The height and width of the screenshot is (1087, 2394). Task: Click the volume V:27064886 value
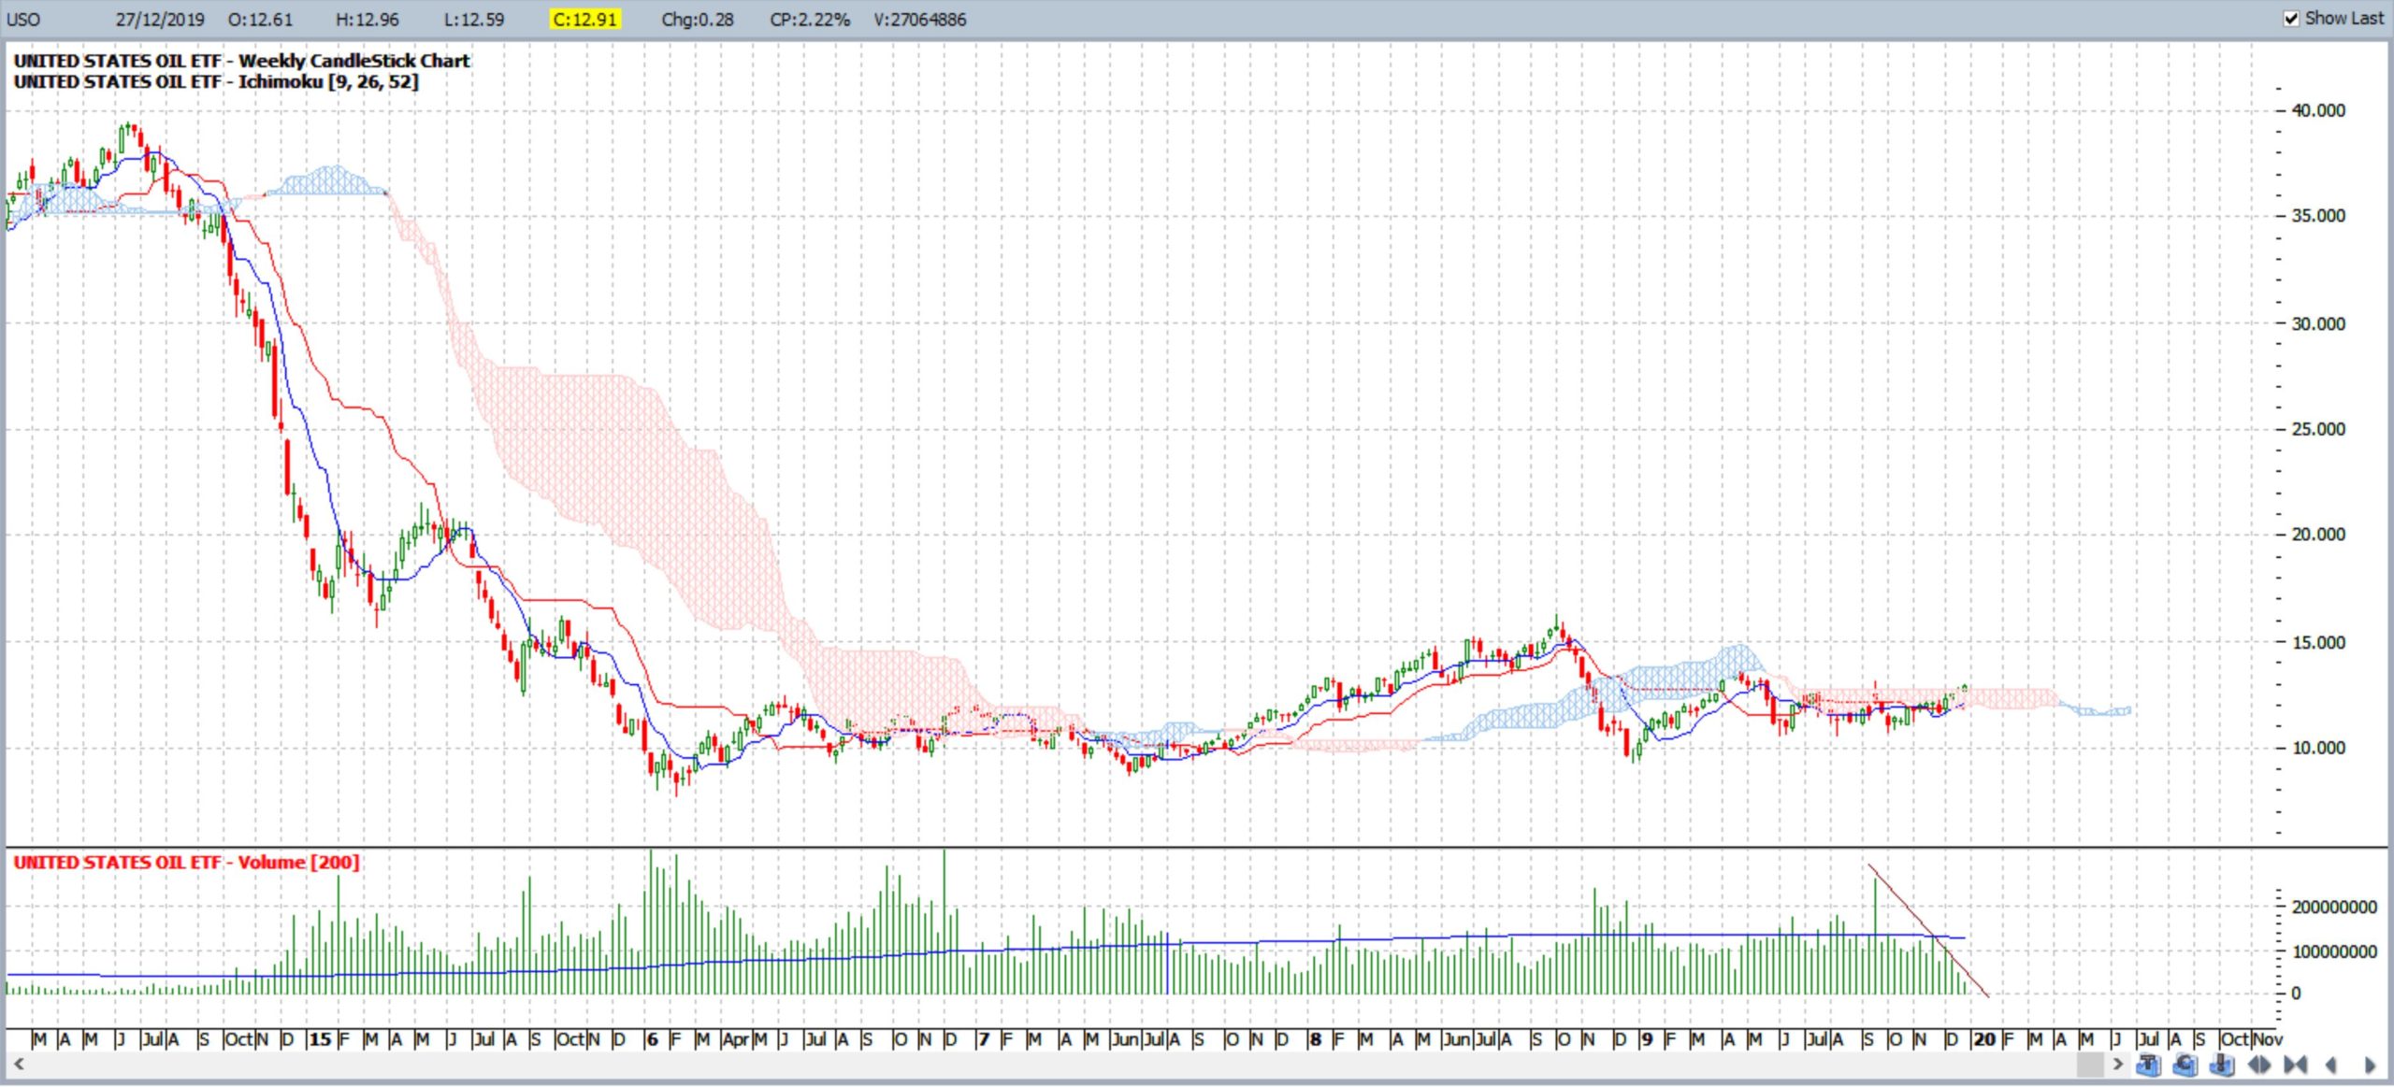pyautogui.click(x=920, y=20)
